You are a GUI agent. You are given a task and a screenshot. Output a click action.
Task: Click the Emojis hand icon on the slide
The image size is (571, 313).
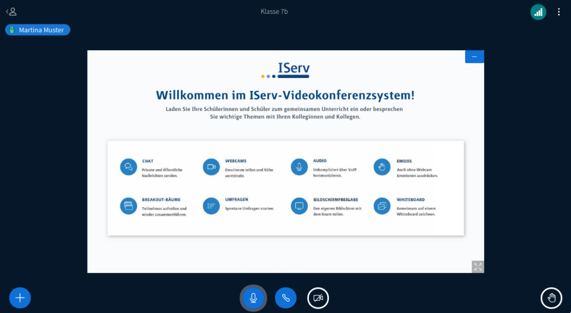pyautogui.click(x=382, y=167)
